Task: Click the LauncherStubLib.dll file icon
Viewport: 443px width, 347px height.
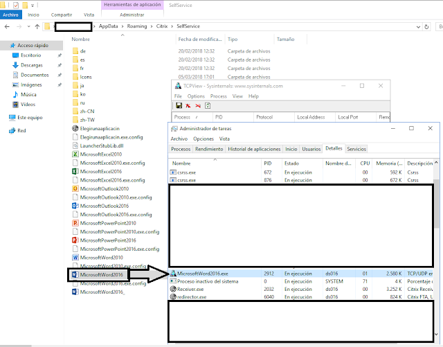Action: [75, 145]
